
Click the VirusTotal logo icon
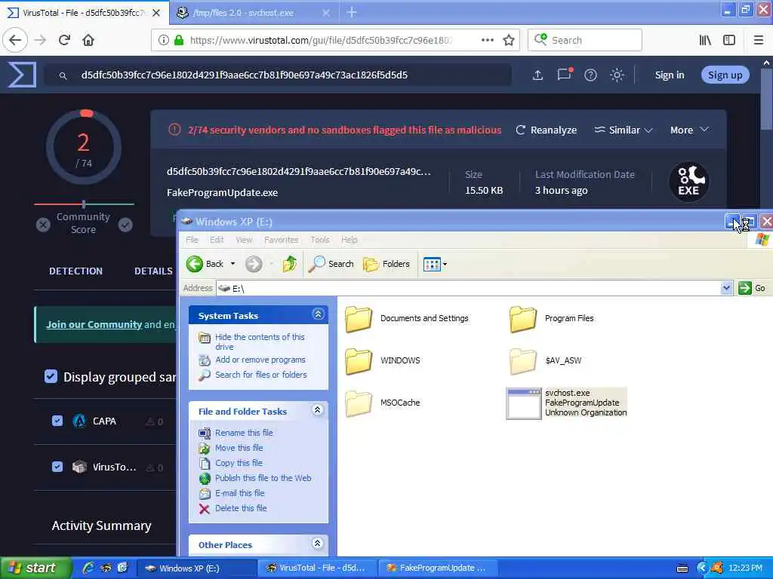[22, 75]
